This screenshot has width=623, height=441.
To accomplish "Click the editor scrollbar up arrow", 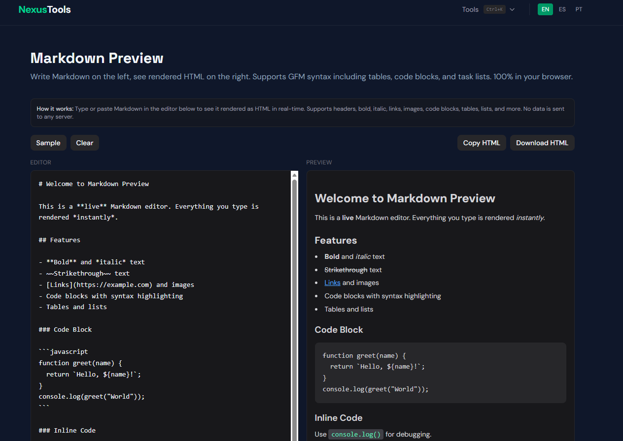I will click(295, 175).
